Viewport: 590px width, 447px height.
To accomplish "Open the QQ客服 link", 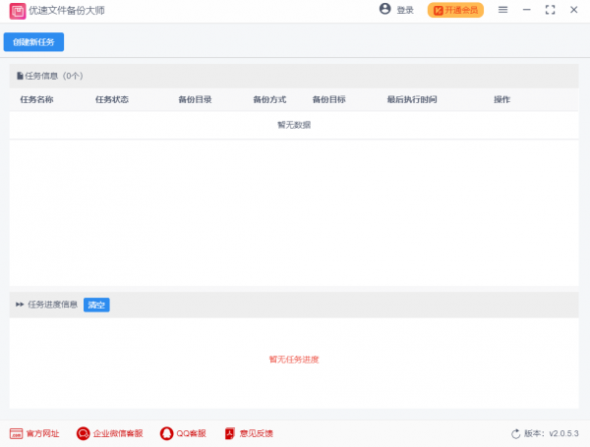I will pyautogui.click(x=191, y=433).
